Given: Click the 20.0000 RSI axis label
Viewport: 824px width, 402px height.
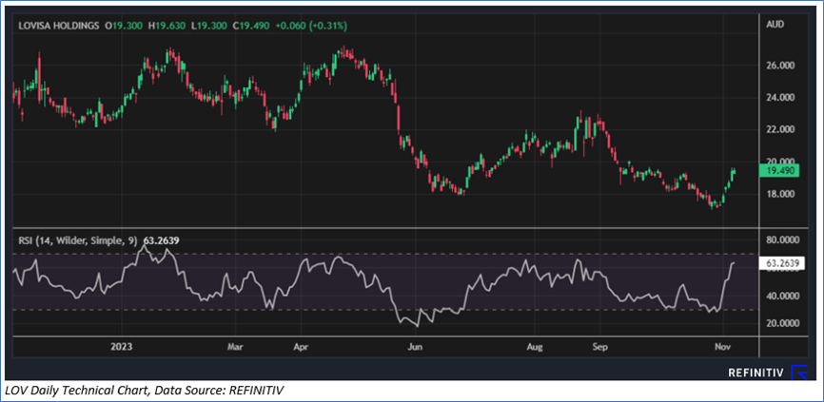Looking at the screenshot, I should point(782,324).
